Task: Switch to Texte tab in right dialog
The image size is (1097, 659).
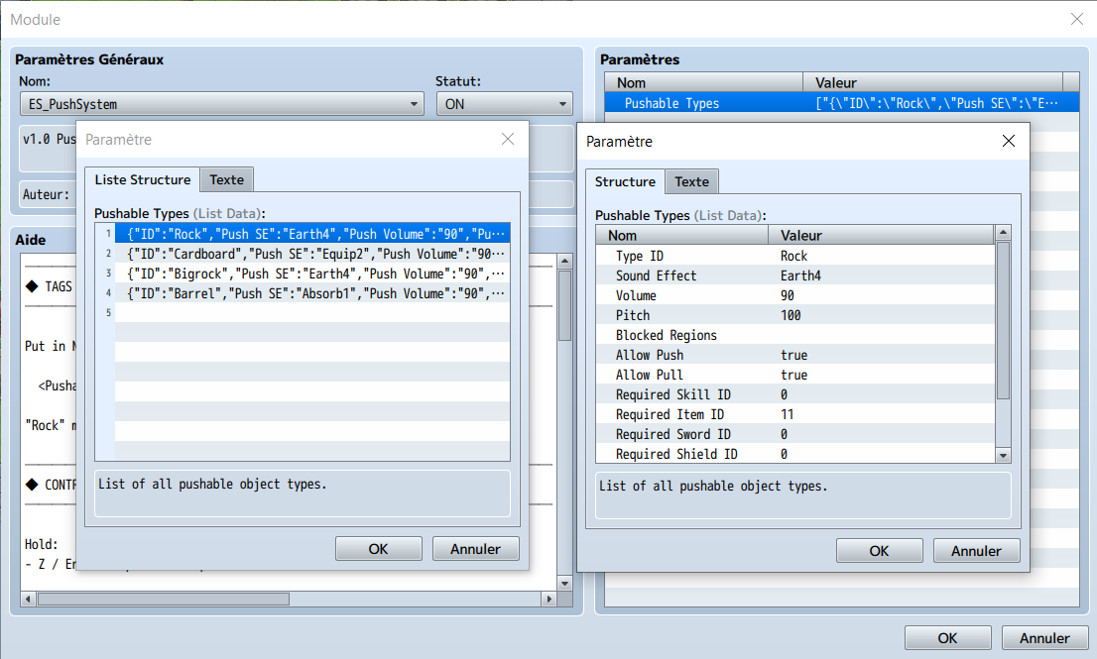Action: 691,181
